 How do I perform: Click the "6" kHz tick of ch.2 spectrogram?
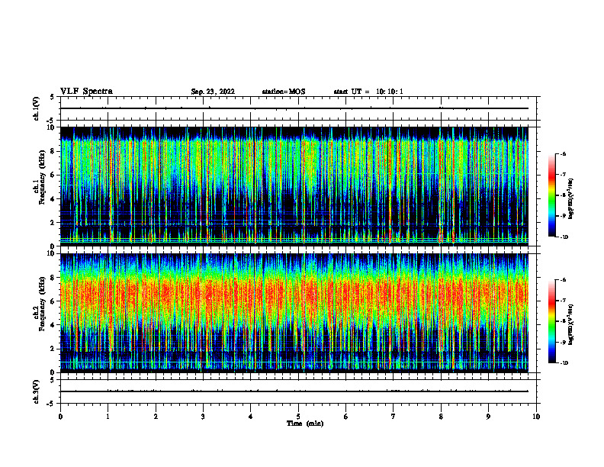coord(53,301)
